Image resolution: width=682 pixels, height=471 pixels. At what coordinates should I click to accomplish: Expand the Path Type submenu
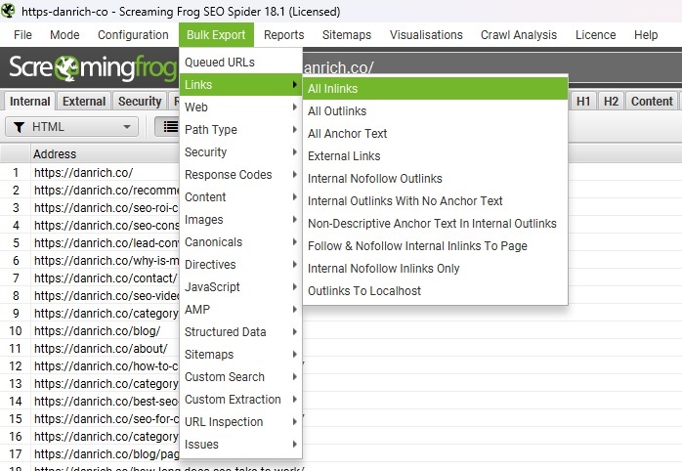[x=240, y=130]
